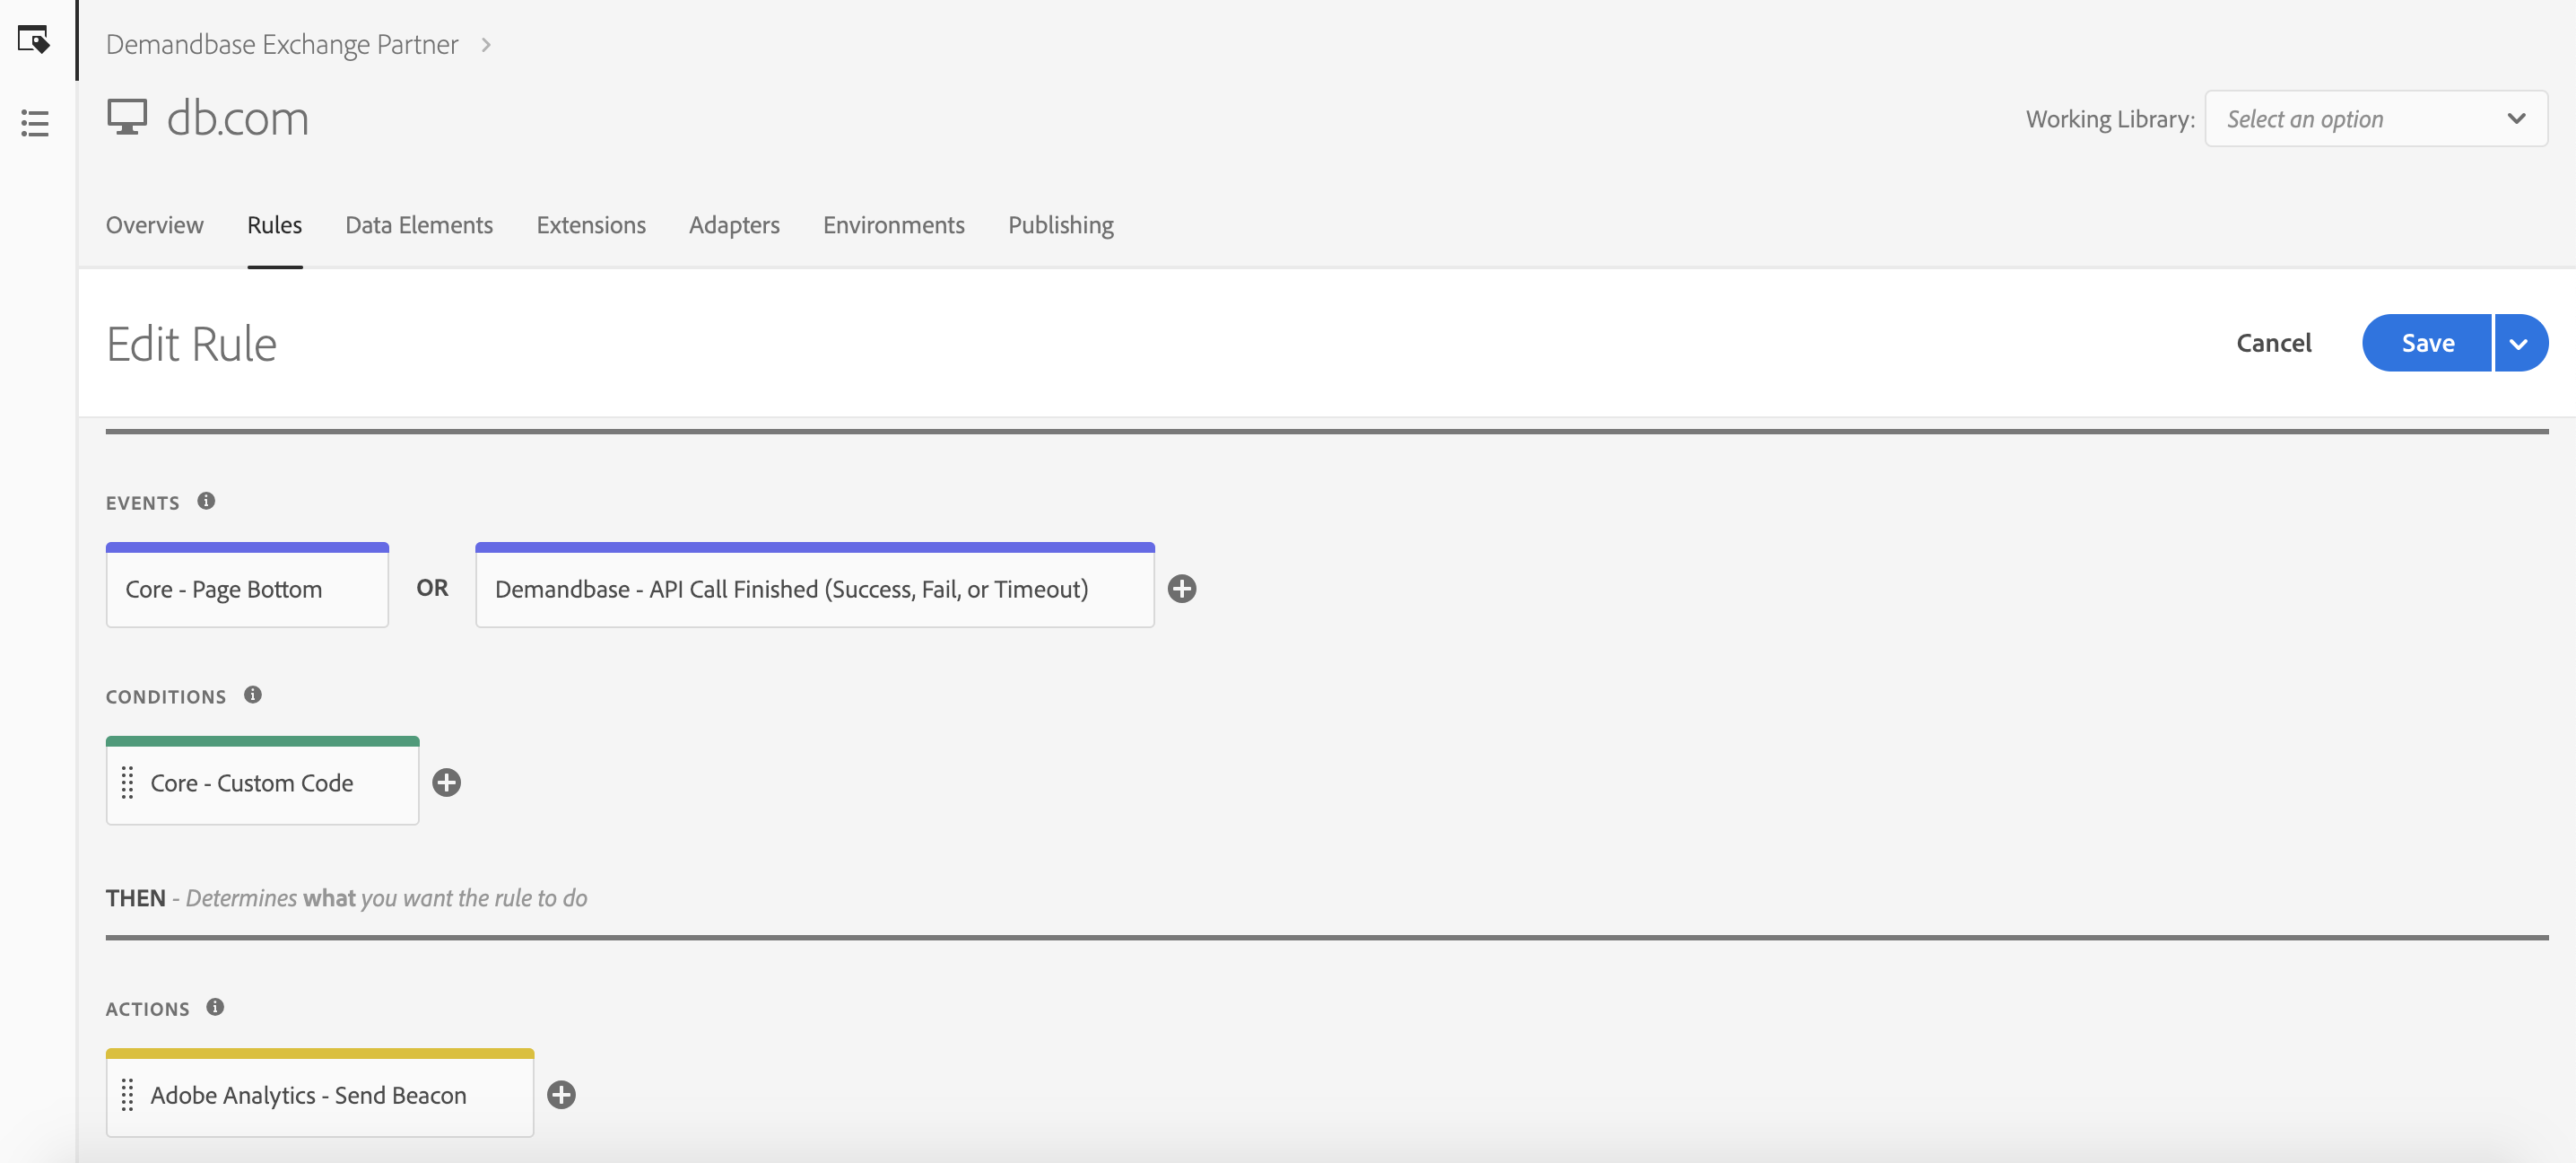2576x1163 pixels.
Task: Add a new action with plus icon
Action: [x=561, y=1095]
